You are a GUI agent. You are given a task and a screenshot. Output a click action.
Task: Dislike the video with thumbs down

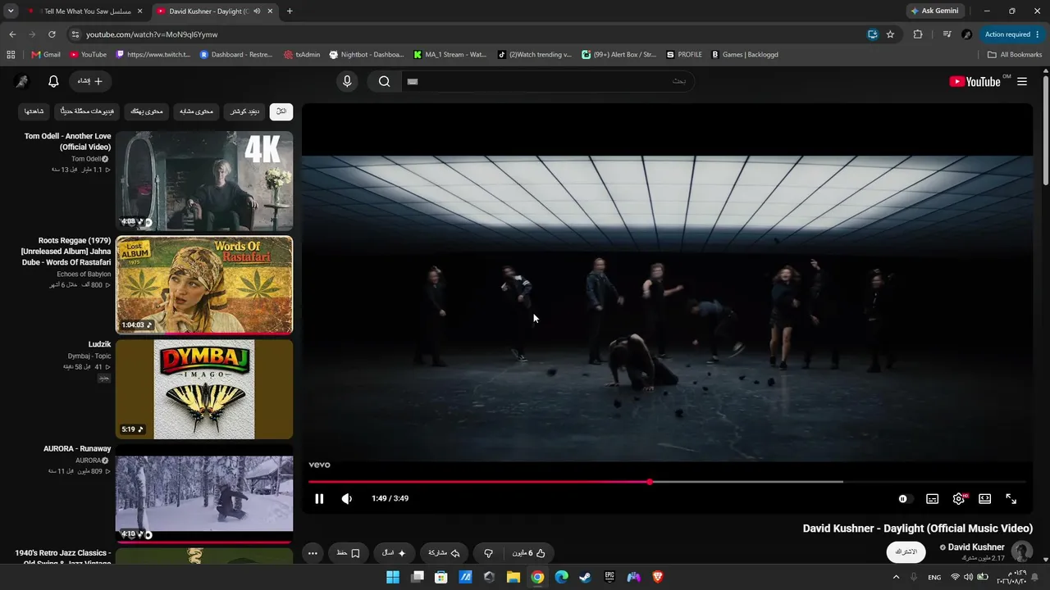(x=488, y=553)
